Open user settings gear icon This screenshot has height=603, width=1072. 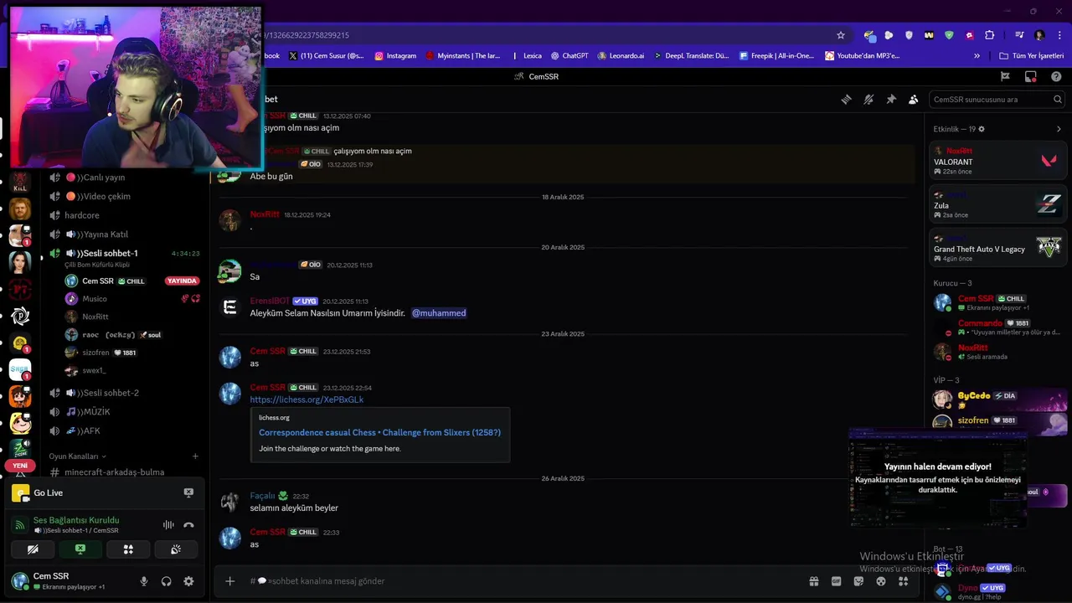[188, 581]
